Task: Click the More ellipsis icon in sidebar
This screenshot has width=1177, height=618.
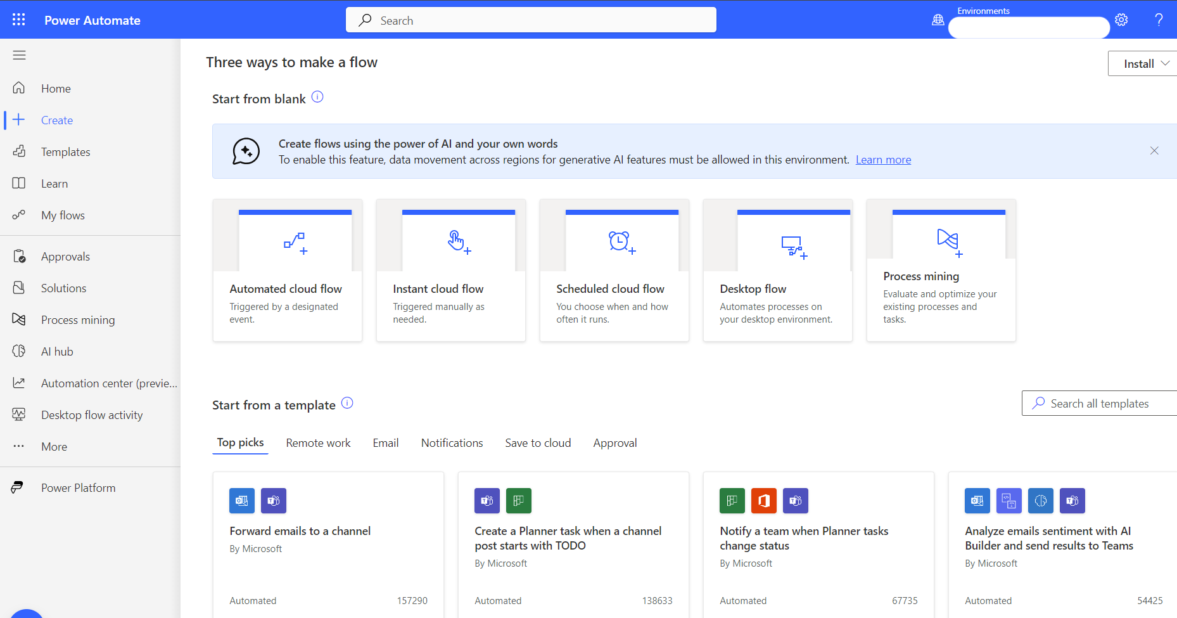Action: coord(19,446)
